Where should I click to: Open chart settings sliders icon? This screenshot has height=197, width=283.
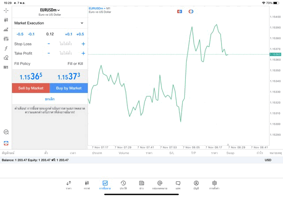coord(6,39)
